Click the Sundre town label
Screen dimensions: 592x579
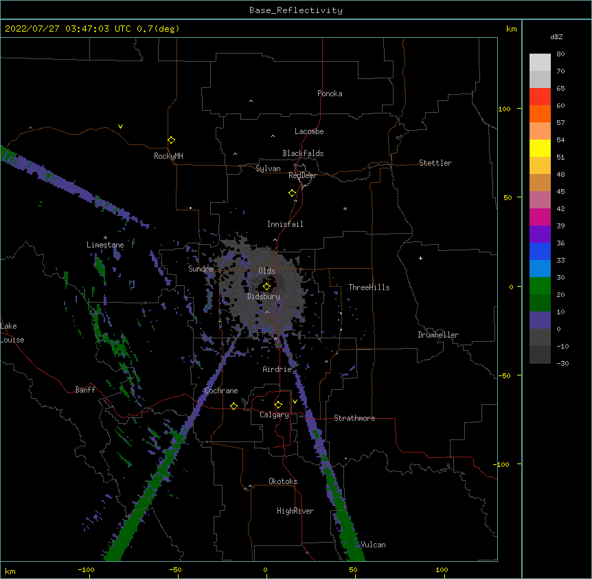click(201, 269)
